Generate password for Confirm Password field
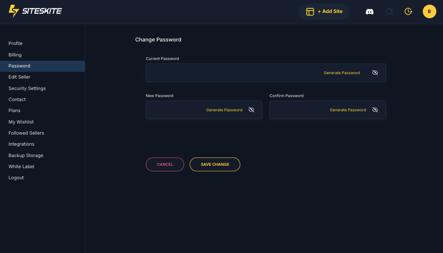Screen dimensions: 443x253 coord(348,110)
